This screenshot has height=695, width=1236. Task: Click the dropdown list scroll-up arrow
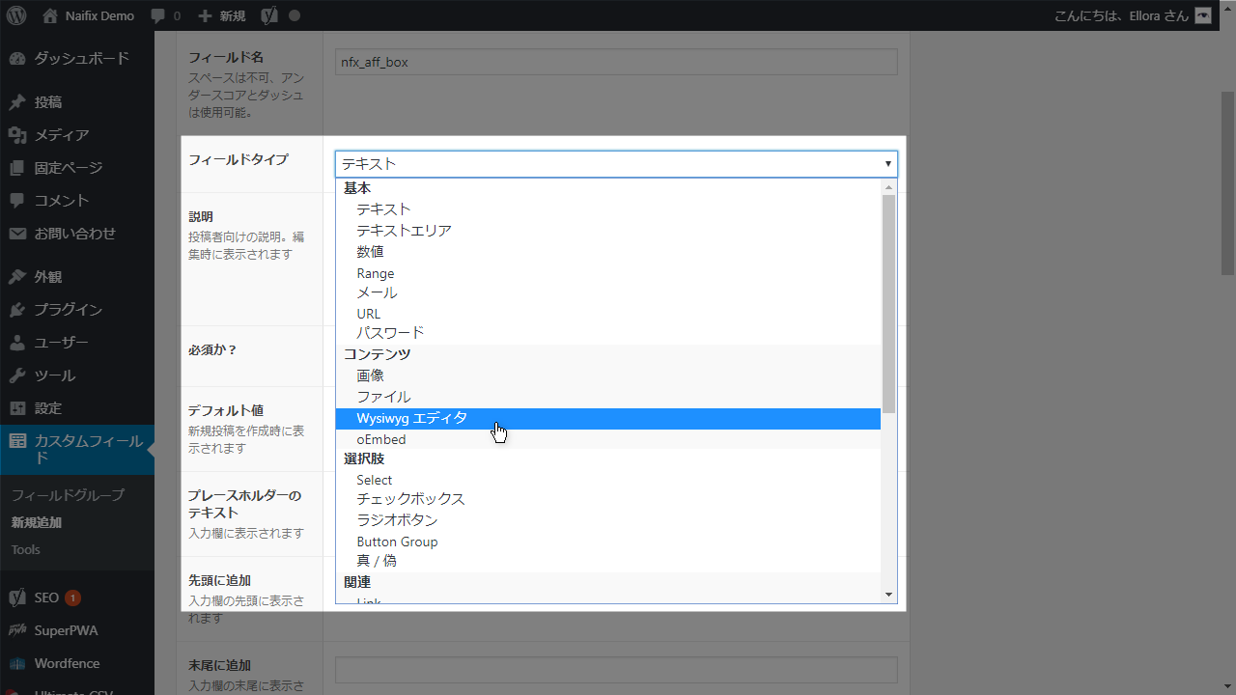coord(888,186)
